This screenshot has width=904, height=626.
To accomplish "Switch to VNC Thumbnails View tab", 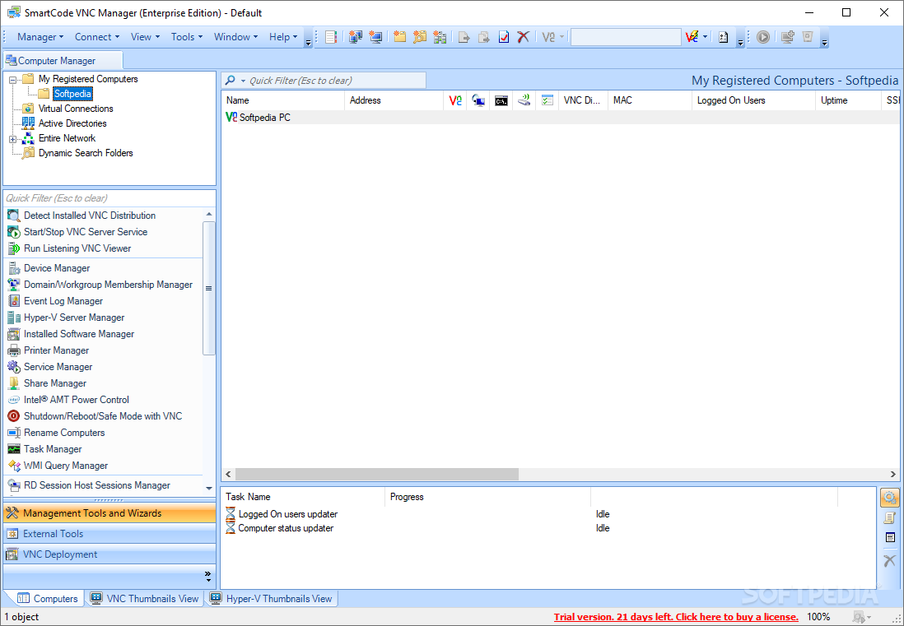I will [145, 599].
